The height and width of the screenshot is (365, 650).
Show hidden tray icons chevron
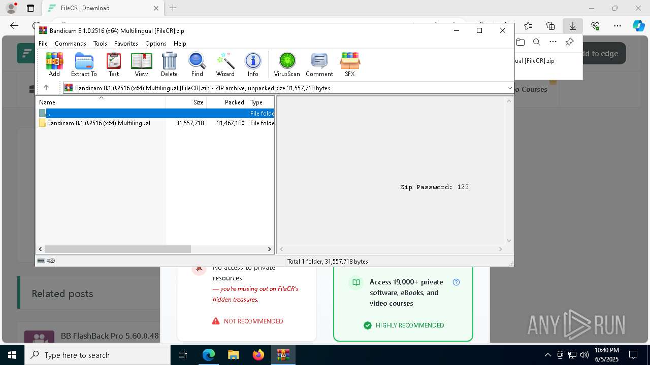(547, 355)
